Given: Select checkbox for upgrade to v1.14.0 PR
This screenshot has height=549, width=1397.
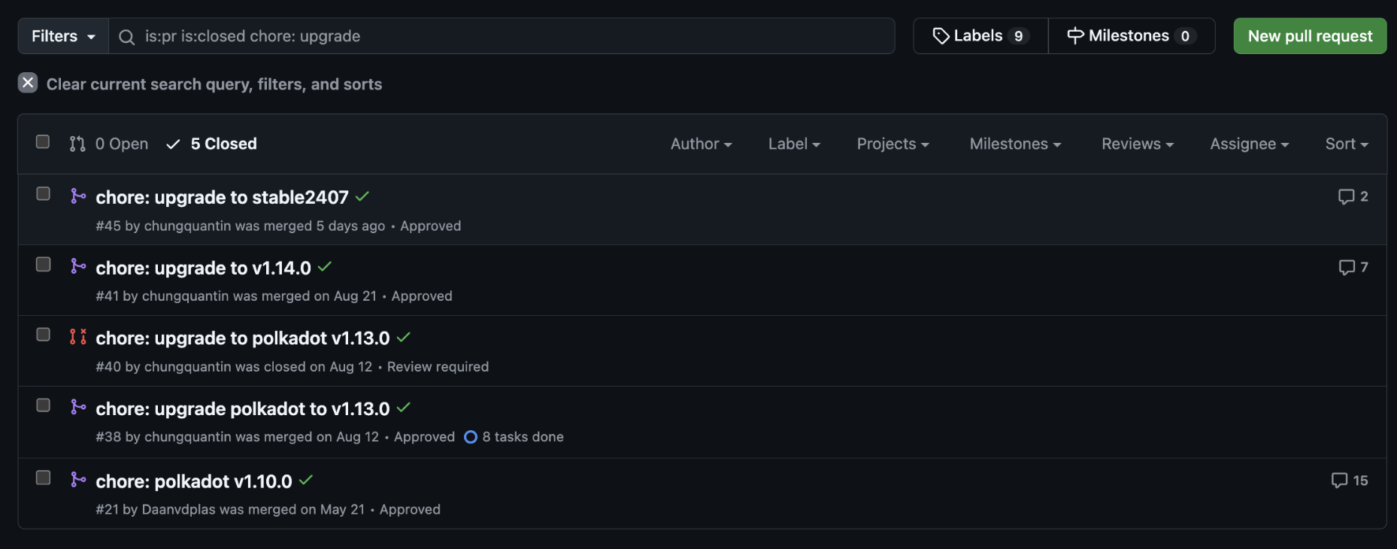Looking at the screenshot, I should coord(44,264).
